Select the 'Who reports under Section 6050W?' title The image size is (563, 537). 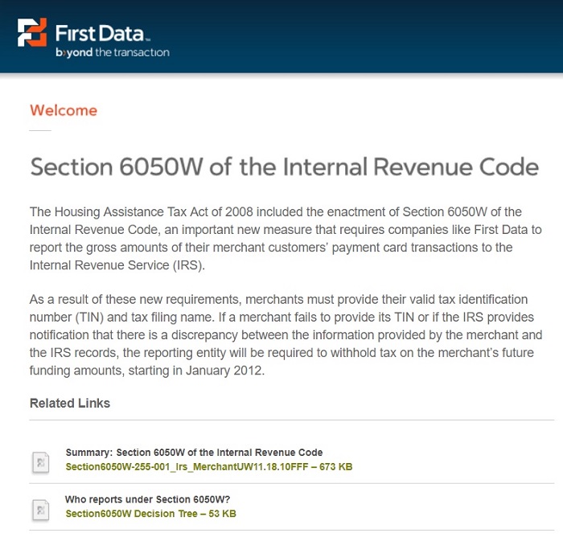tap(147, 499)
